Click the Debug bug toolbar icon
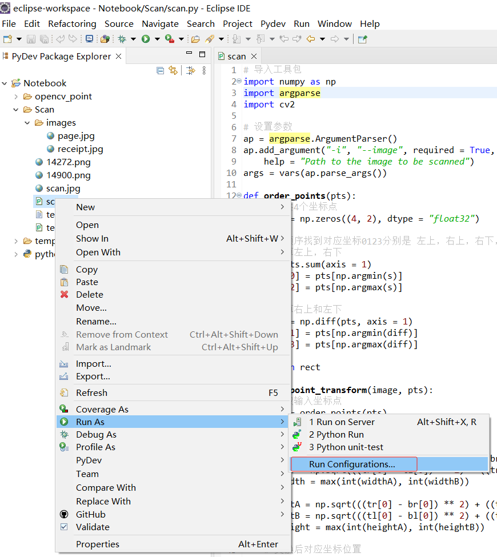 (122, 39)
